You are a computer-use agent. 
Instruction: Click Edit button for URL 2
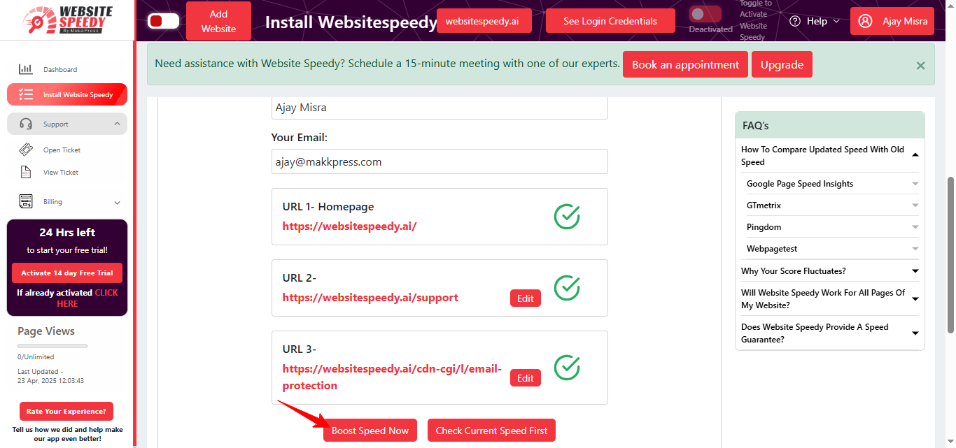pyautogui.click(x=526, y=298)
